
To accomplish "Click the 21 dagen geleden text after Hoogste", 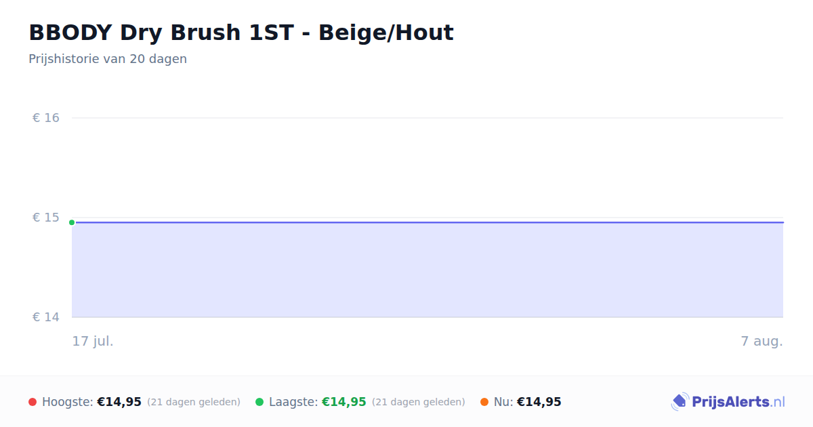I will [194, 402].
